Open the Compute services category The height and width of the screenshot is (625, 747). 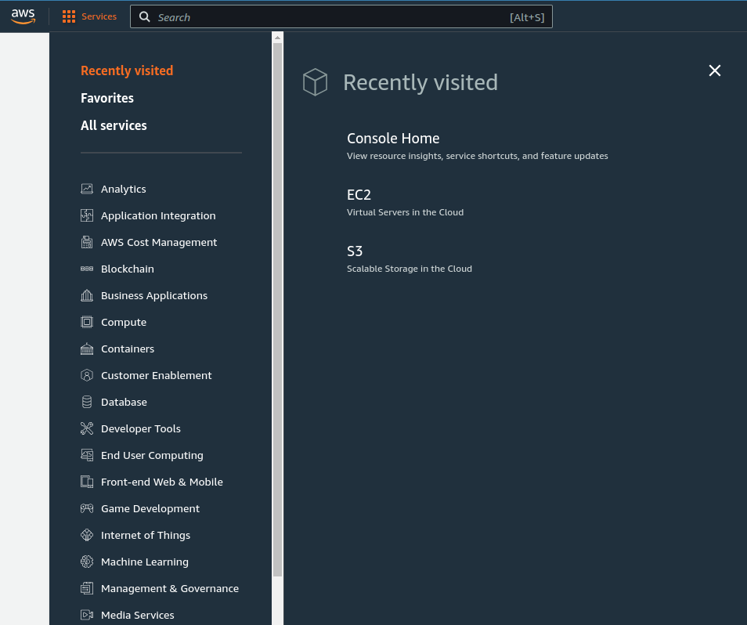pos(124,322)
